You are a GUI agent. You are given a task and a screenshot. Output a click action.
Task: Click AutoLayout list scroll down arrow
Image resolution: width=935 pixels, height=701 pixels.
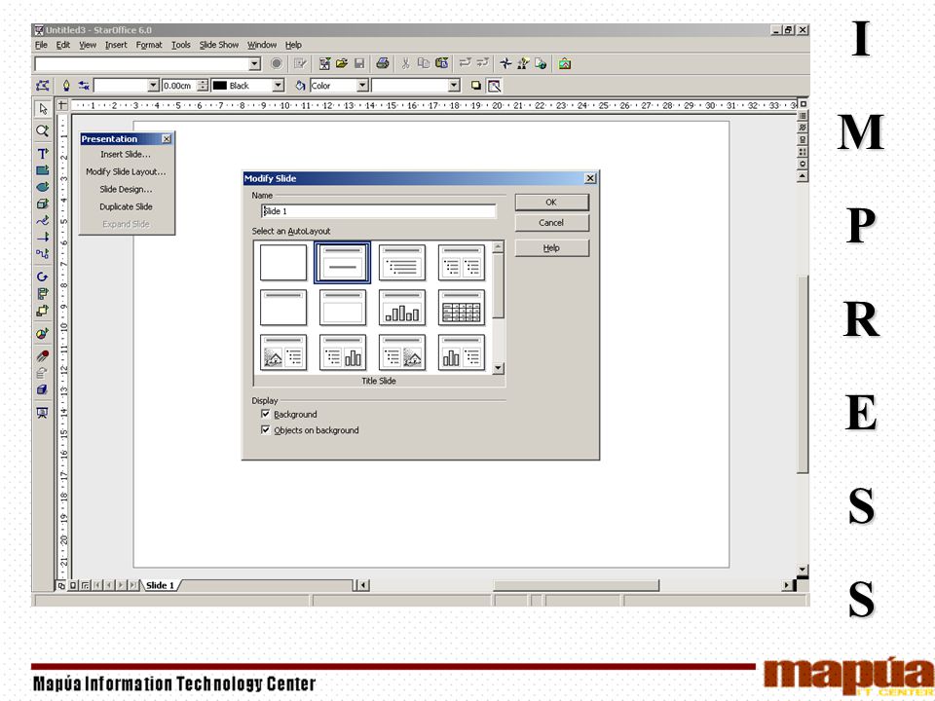pos(499,368)
